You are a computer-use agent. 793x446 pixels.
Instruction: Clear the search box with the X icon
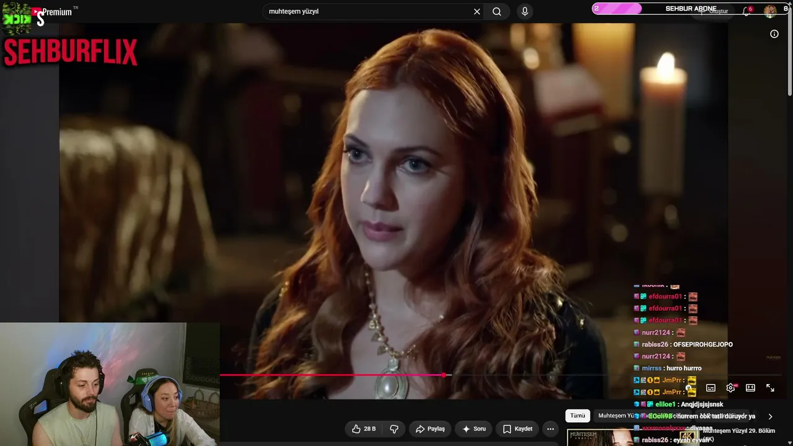(477, 12)
